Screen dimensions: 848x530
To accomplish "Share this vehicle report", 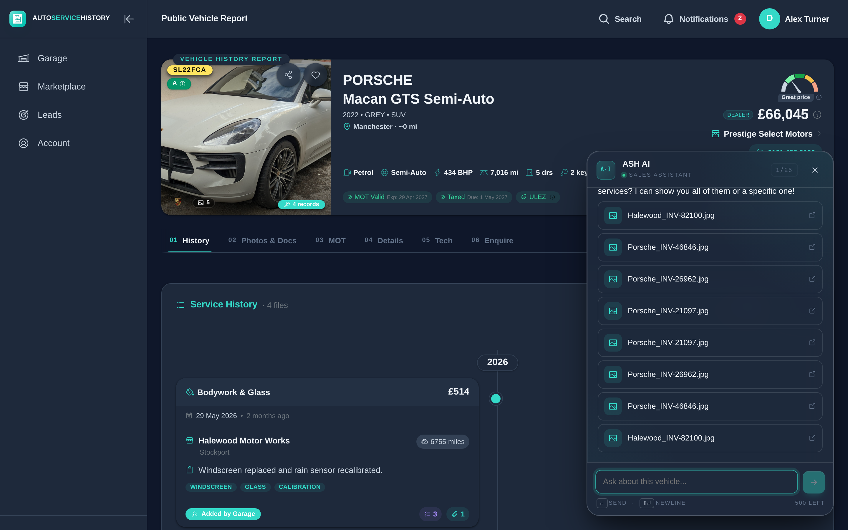I will 288,75.
